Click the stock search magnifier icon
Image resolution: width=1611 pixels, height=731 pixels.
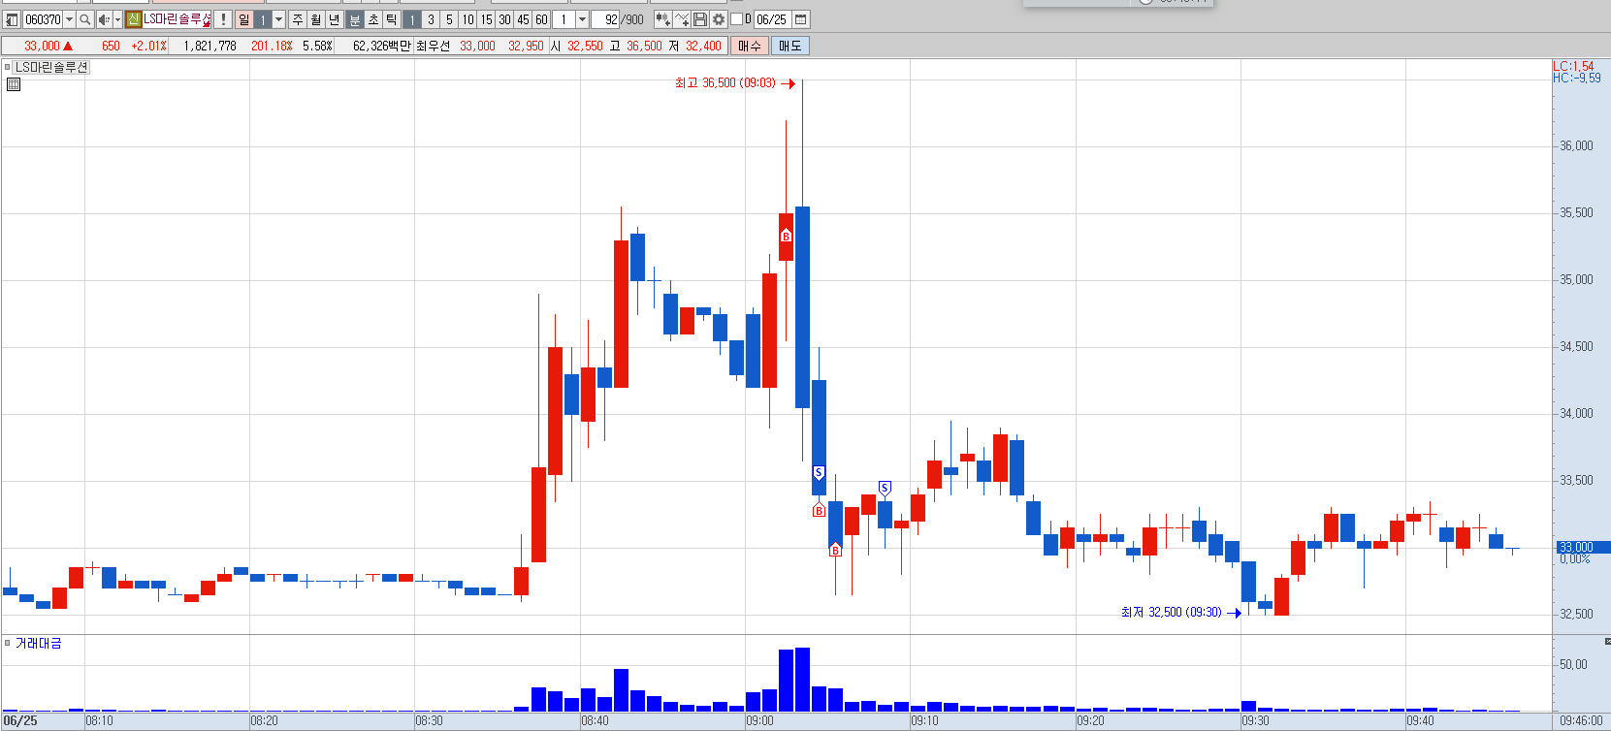pyautogui.click(x=85, y=19)
